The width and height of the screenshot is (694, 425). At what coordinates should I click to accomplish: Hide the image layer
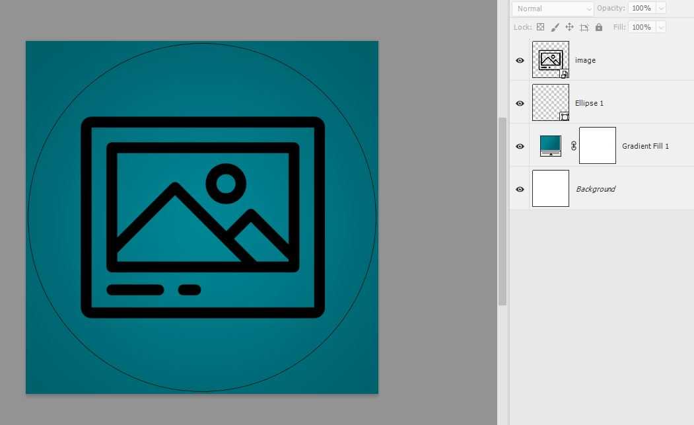(x=520, y=60)
